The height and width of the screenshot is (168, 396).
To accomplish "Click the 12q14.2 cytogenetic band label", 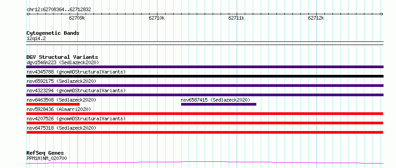I will tap(36, 39).
